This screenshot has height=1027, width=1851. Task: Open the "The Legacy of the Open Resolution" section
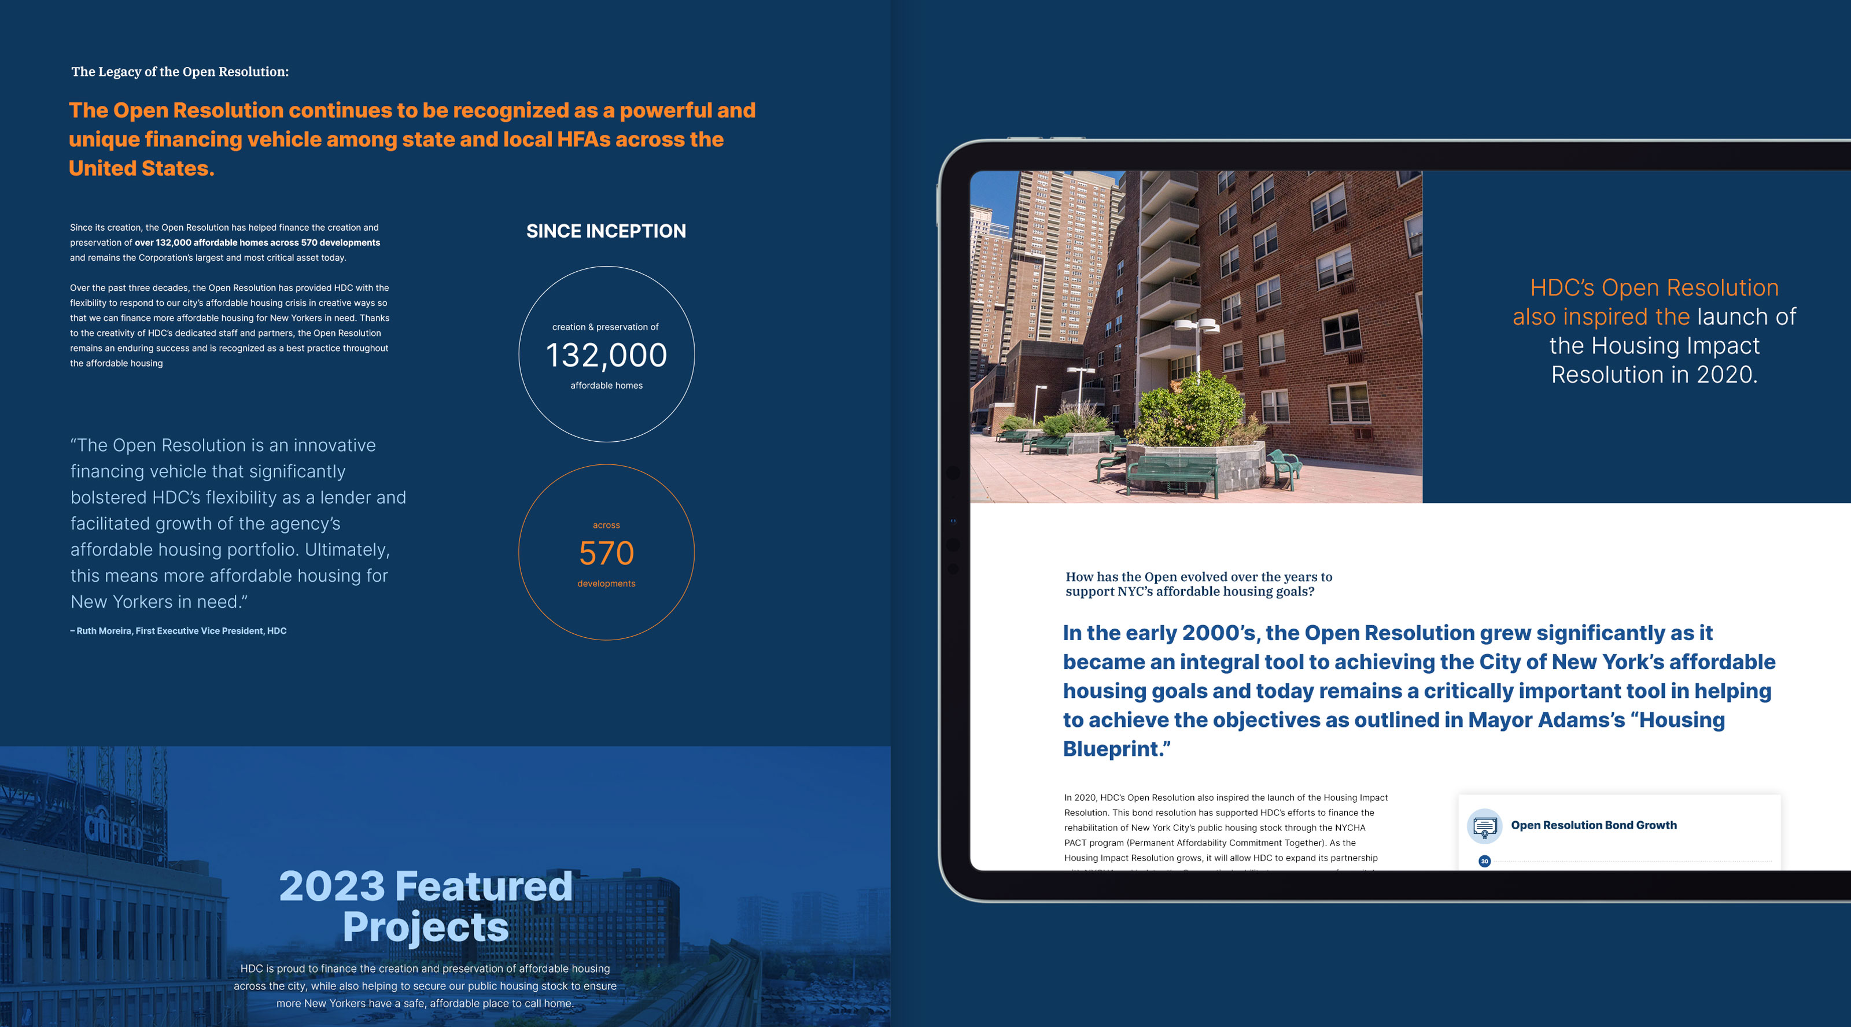180,72
